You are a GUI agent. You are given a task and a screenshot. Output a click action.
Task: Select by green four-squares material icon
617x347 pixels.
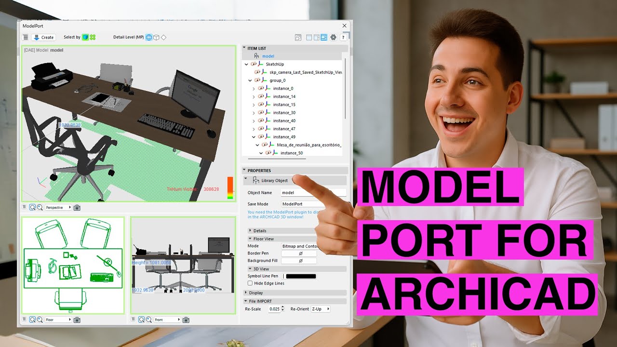93,37
